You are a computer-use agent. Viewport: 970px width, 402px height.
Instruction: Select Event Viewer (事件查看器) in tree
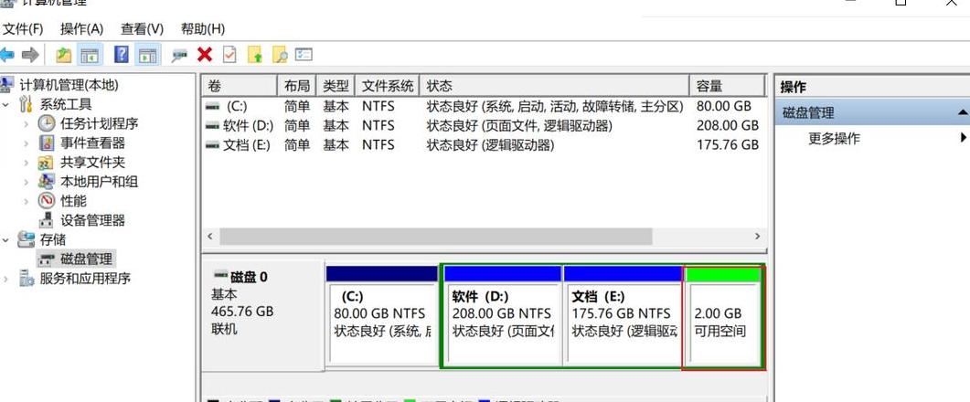point(92,143)
